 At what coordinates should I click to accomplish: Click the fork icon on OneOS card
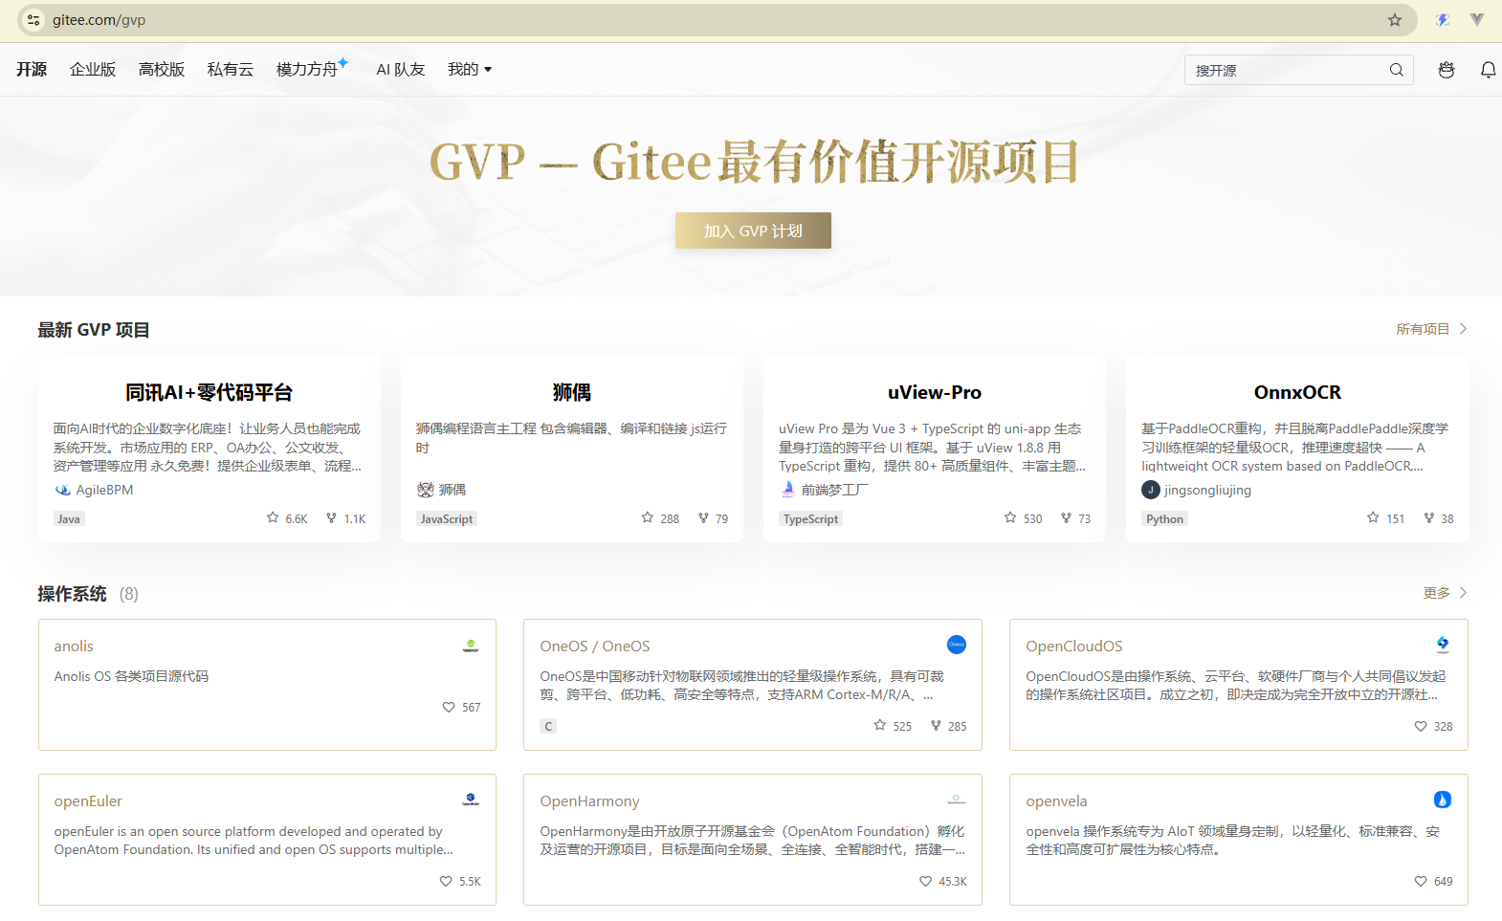936,725
